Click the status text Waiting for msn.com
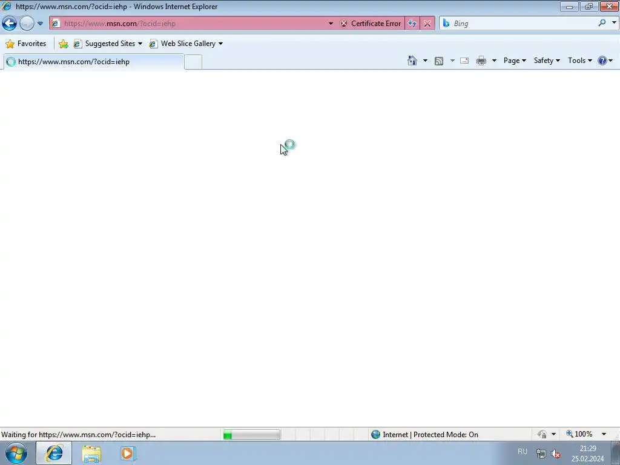The height and width of the screenshot is (465, 620). point(78,435)
